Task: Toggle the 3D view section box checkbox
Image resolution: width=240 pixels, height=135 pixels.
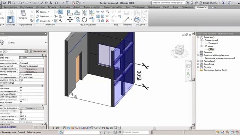Action: (21, 102)
